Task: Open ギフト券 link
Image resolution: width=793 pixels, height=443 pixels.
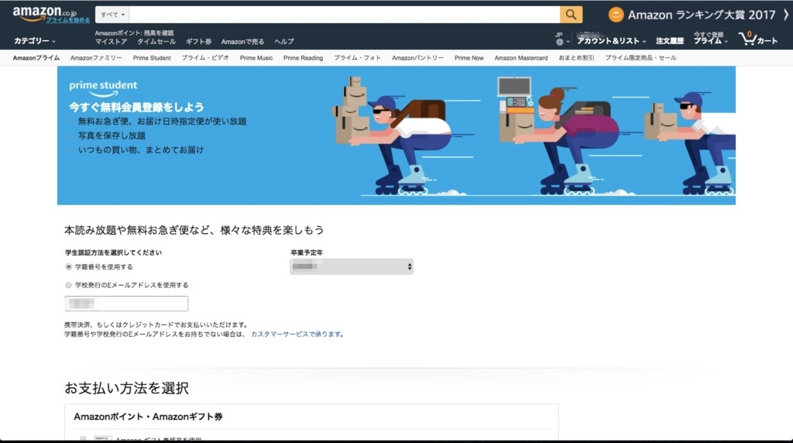Action: pyautogui.click(x=198, y=42)
